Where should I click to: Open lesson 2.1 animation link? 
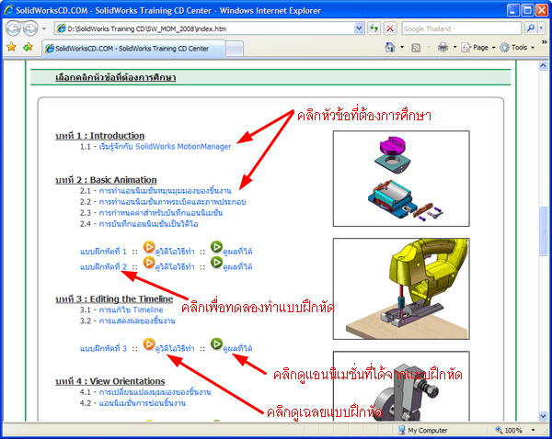pos(165,191)
